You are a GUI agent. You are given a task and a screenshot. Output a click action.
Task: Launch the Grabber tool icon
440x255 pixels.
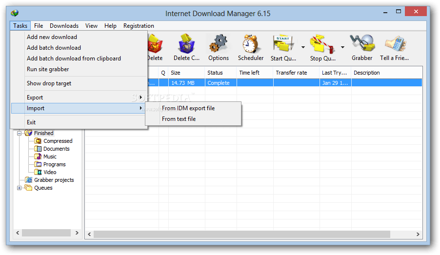pyautogui.click(x=362, y=43)
